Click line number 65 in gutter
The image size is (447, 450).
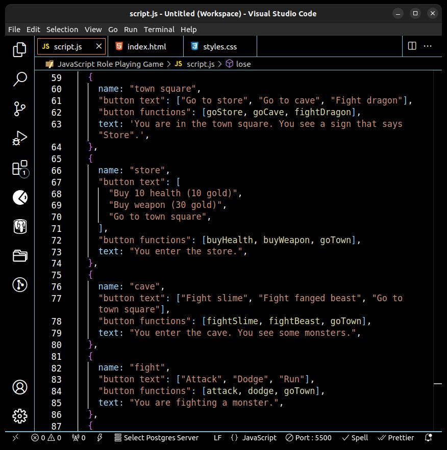pyautogui.click(x=56, y=158)
